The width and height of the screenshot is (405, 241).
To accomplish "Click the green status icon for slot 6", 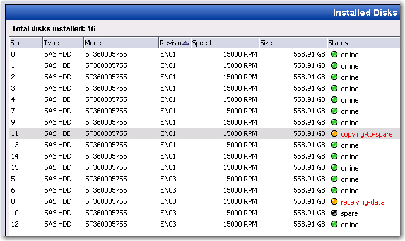I will 334,190.
